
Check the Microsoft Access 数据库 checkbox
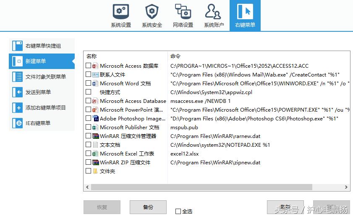pos(89,66)
